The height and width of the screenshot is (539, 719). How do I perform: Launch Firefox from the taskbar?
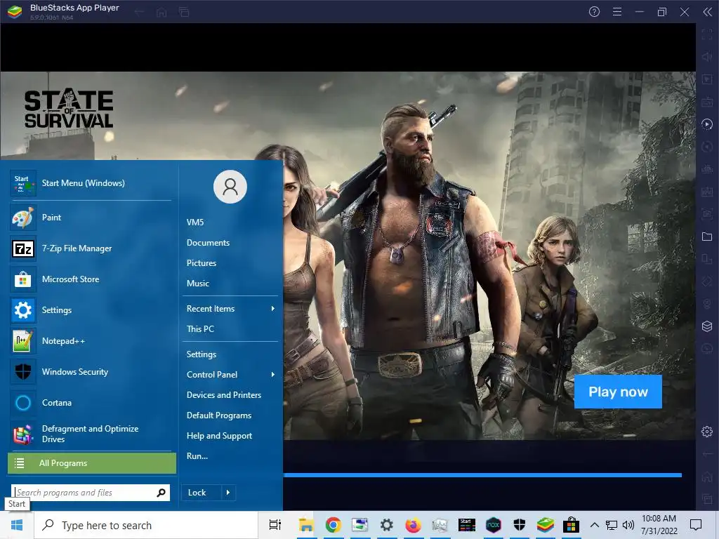[413, 525]
